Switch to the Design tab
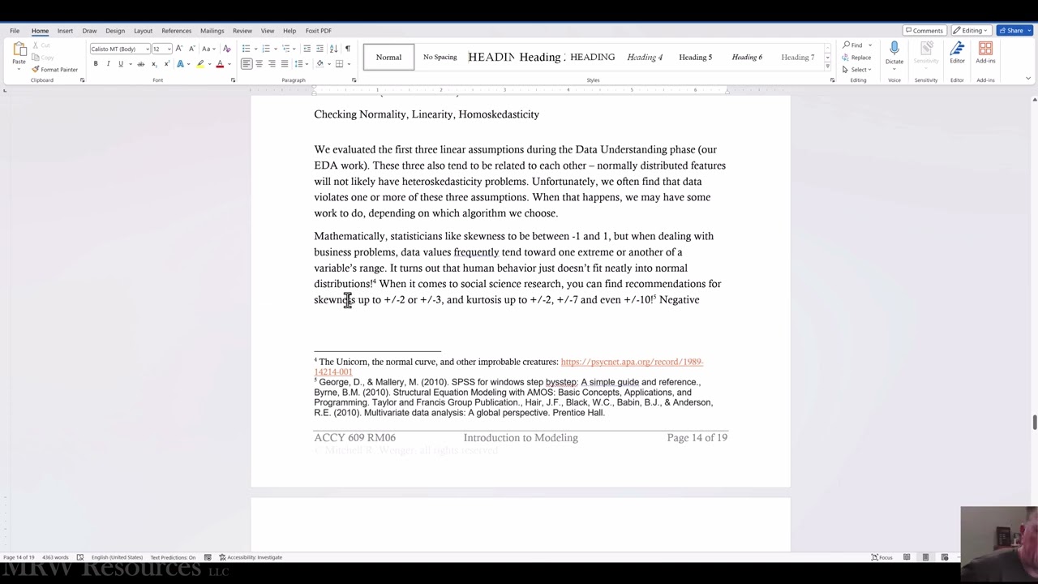The height and width of the screenshot is (584, 1038). (115, 31)
